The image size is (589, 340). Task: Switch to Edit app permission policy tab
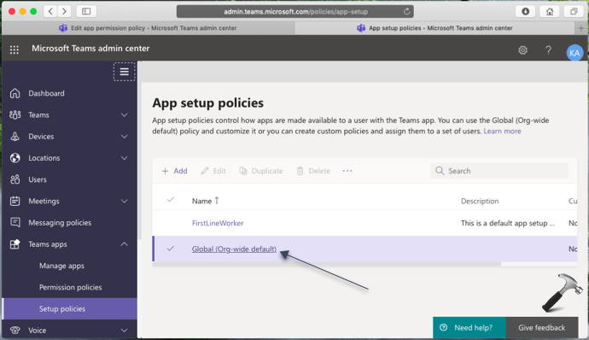148,28
